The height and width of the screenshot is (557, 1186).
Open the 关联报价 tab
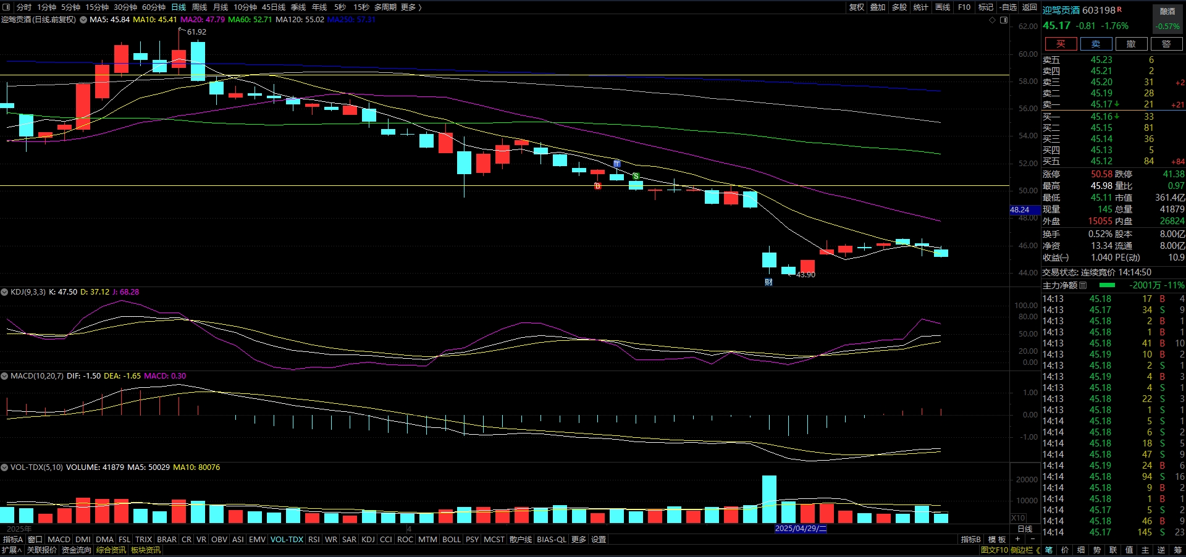41,550
